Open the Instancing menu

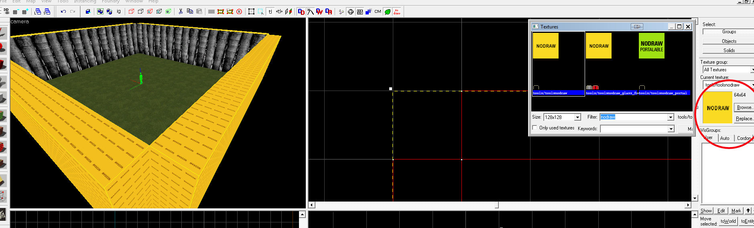85,2
